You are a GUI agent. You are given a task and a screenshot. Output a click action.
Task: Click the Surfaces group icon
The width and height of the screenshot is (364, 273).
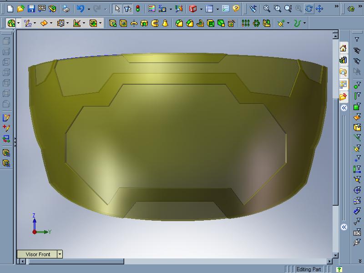click(44, 23)
